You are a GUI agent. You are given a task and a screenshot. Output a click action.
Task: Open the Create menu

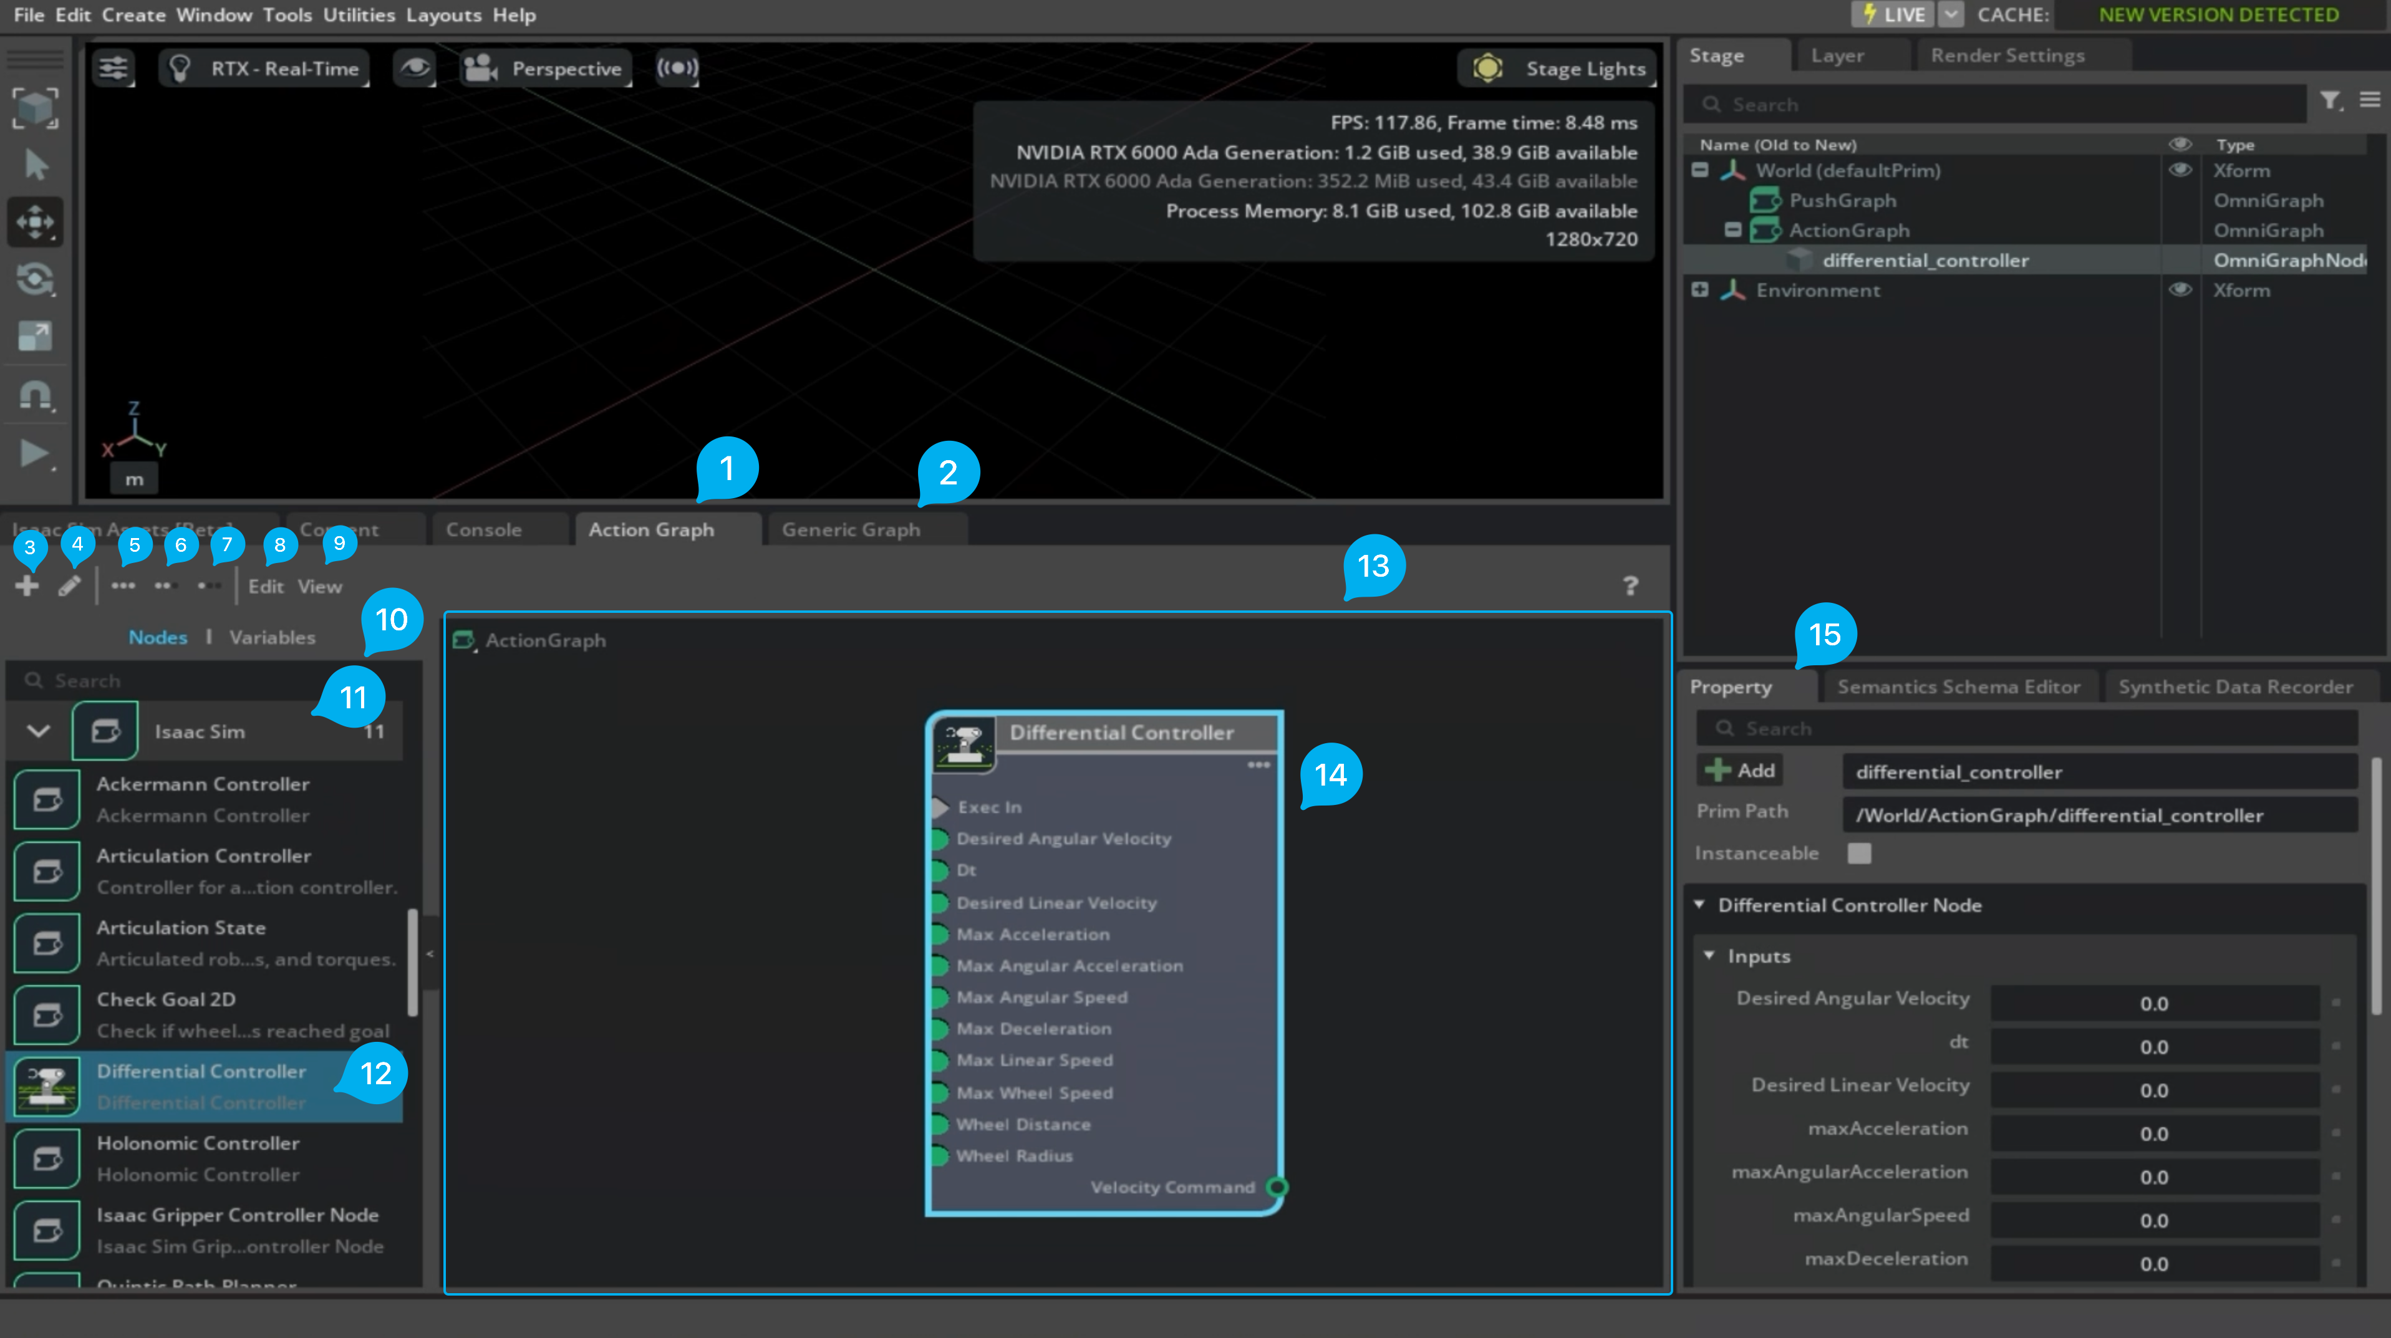pos(133,15)
